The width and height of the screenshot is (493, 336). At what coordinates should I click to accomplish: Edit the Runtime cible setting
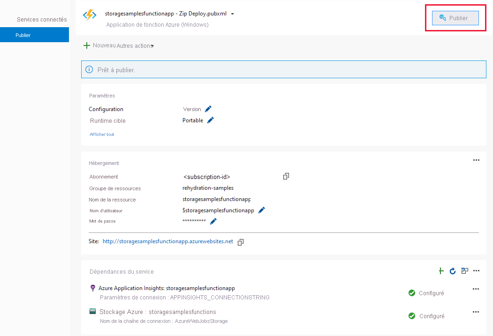[210, 120]
